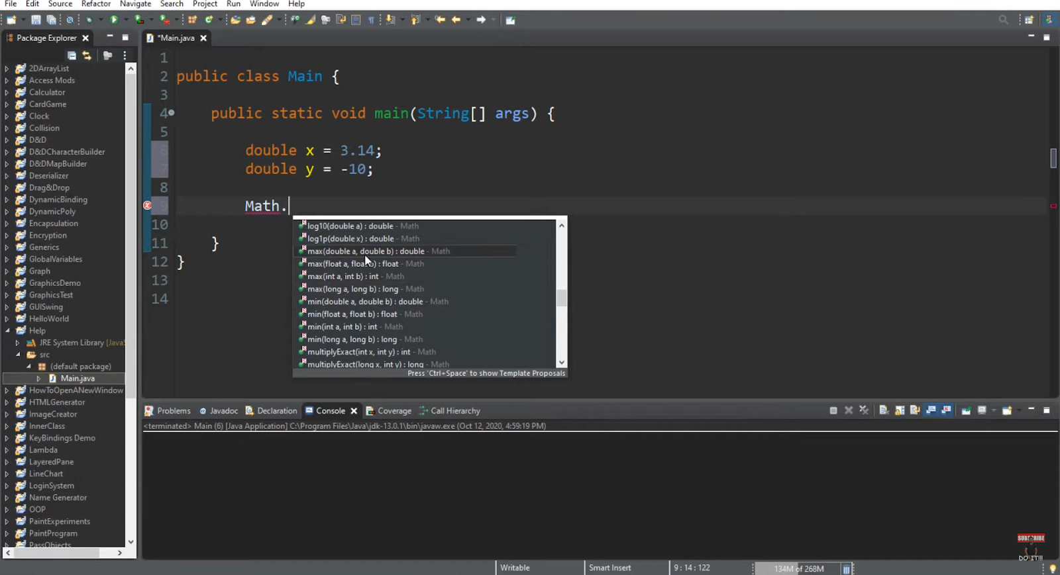Click Remove All Terminated Launches icon

pos(864,411)
